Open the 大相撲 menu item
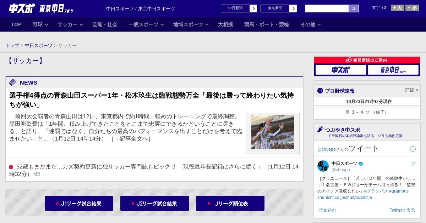Screen dimensions: 426x223 coord(225,24)
